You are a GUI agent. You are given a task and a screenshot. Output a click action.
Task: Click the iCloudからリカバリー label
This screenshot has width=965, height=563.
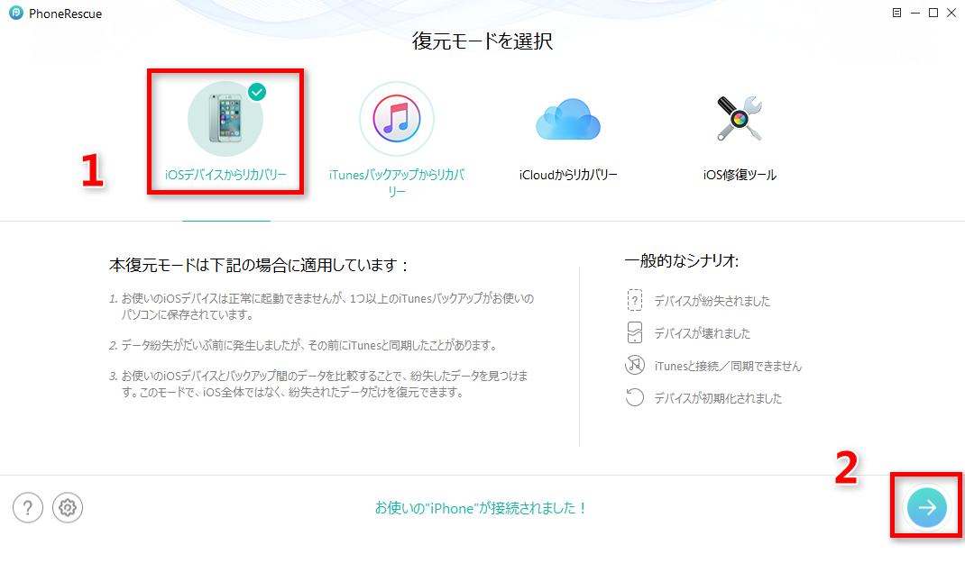568,175
